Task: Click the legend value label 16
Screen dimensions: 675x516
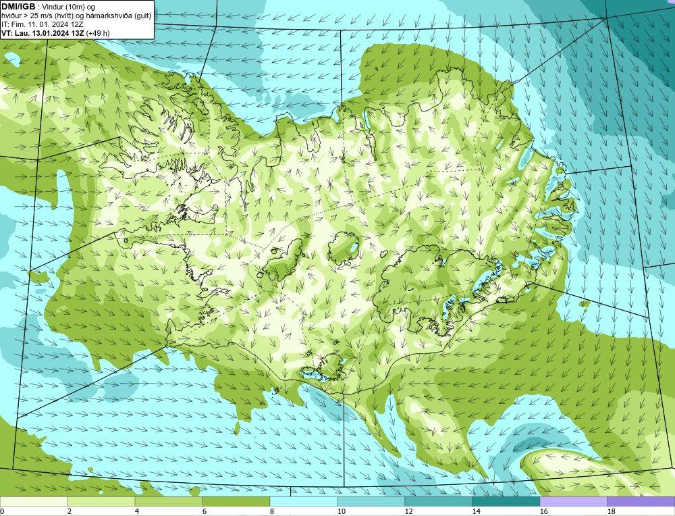Action: (x=543, y=511)
